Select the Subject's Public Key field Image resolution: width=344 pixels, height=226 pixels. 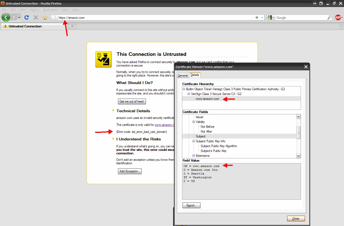[213, 151]
